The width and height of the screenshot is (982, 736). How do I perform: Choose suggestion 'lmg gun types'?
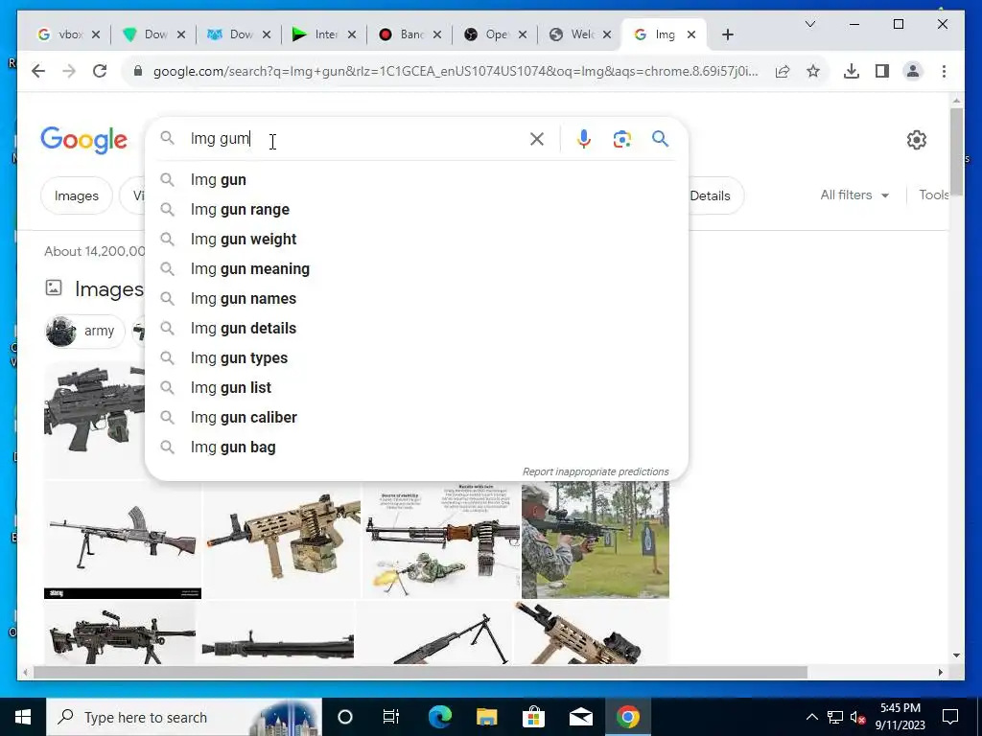point(416,358)
